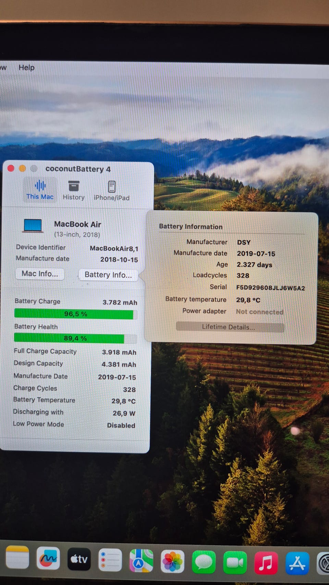Click the Manufacturer DSY value
Image resolution: width=329 pixels, height=585 pixels.
(x=244, y=242)
